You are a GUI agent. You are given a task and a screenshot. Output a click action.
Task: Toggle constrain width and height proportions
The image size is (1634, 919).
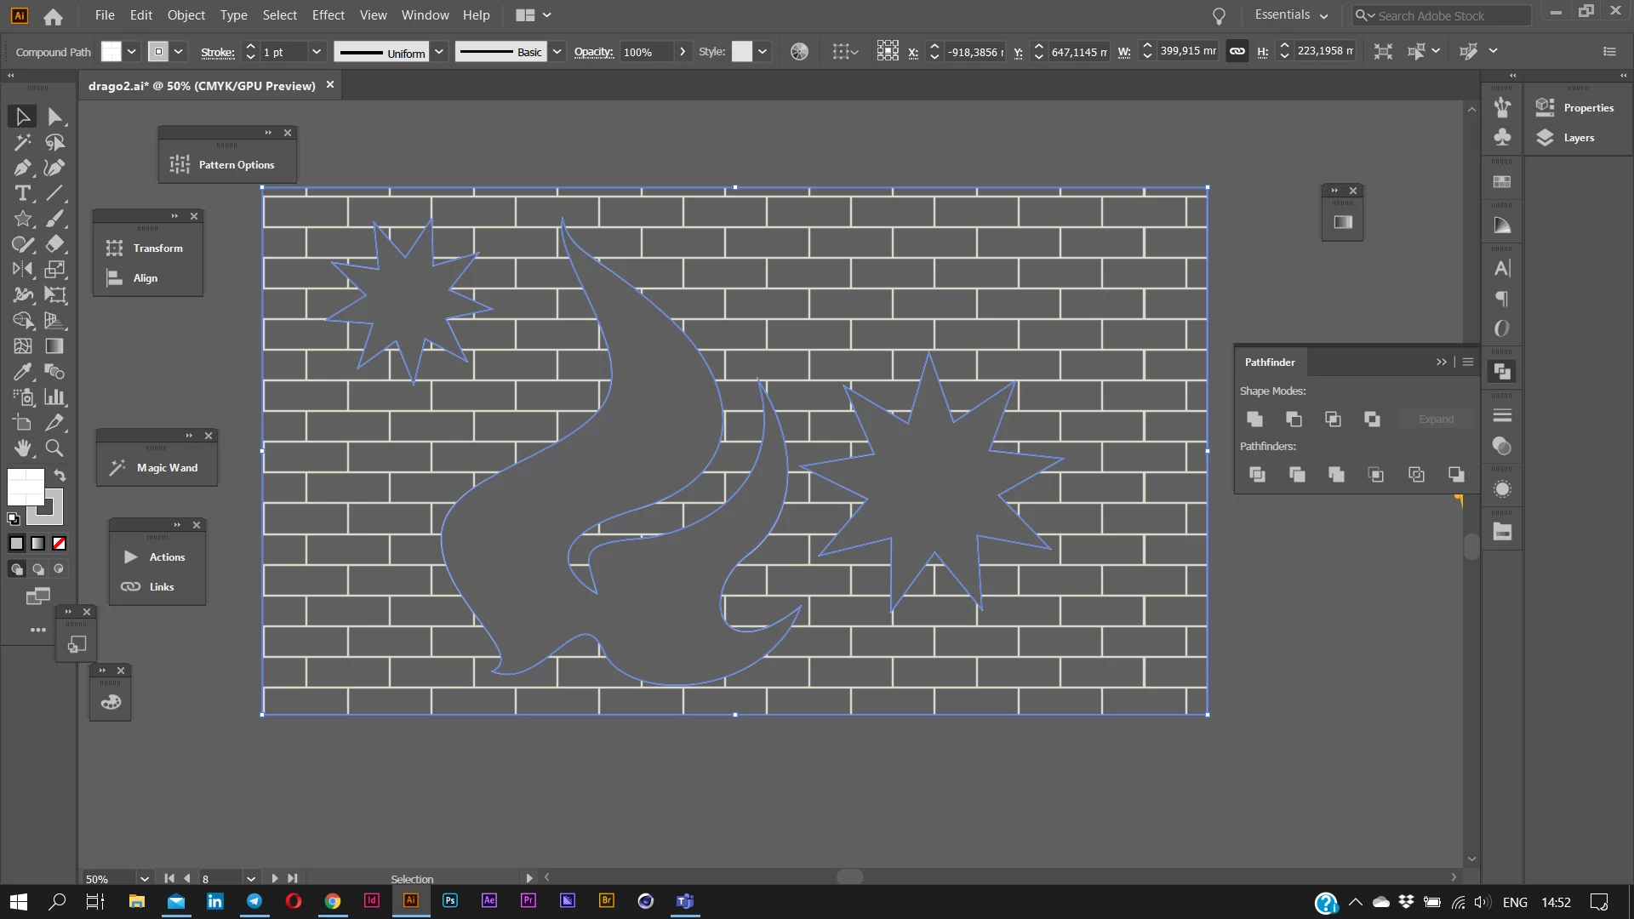[x=1237, y=52]
